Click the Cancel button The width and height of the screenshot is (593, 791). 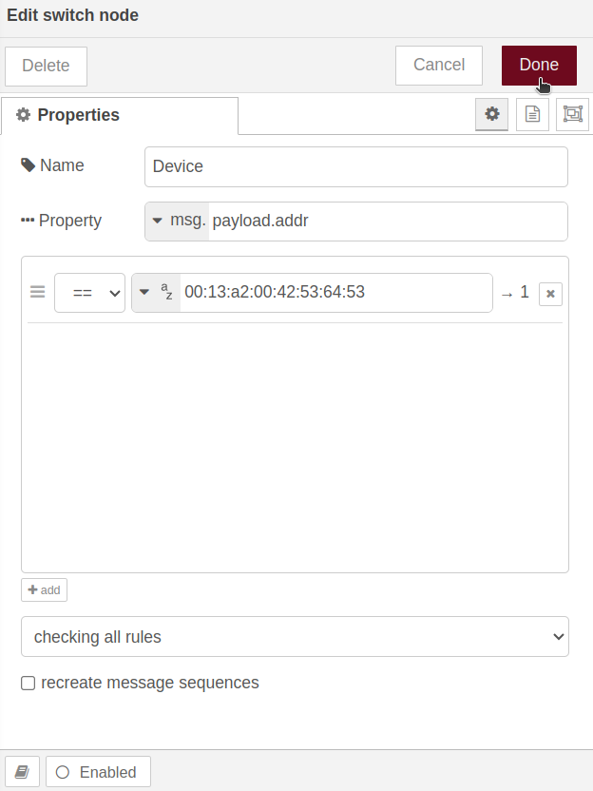(x=439, y=66)
